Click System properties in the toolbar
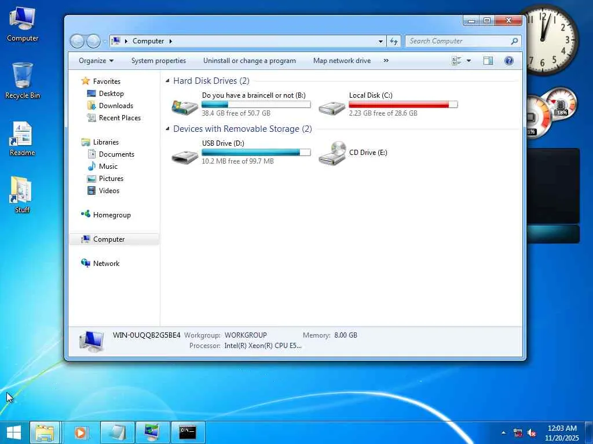The image size is (593, 444). [x=159, y=61]
